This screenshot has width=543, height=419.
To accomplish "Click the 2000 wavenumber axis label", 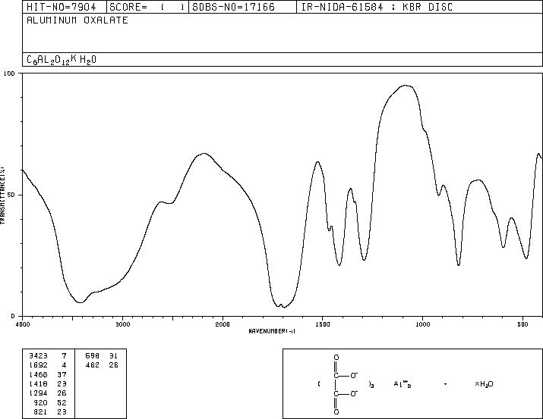I will tap(223, 324).
